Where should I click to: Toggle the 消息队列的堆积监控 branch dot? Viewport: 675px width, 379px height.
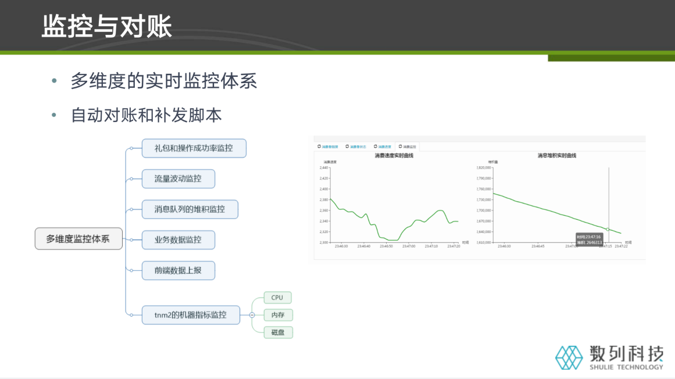(130, 209)
